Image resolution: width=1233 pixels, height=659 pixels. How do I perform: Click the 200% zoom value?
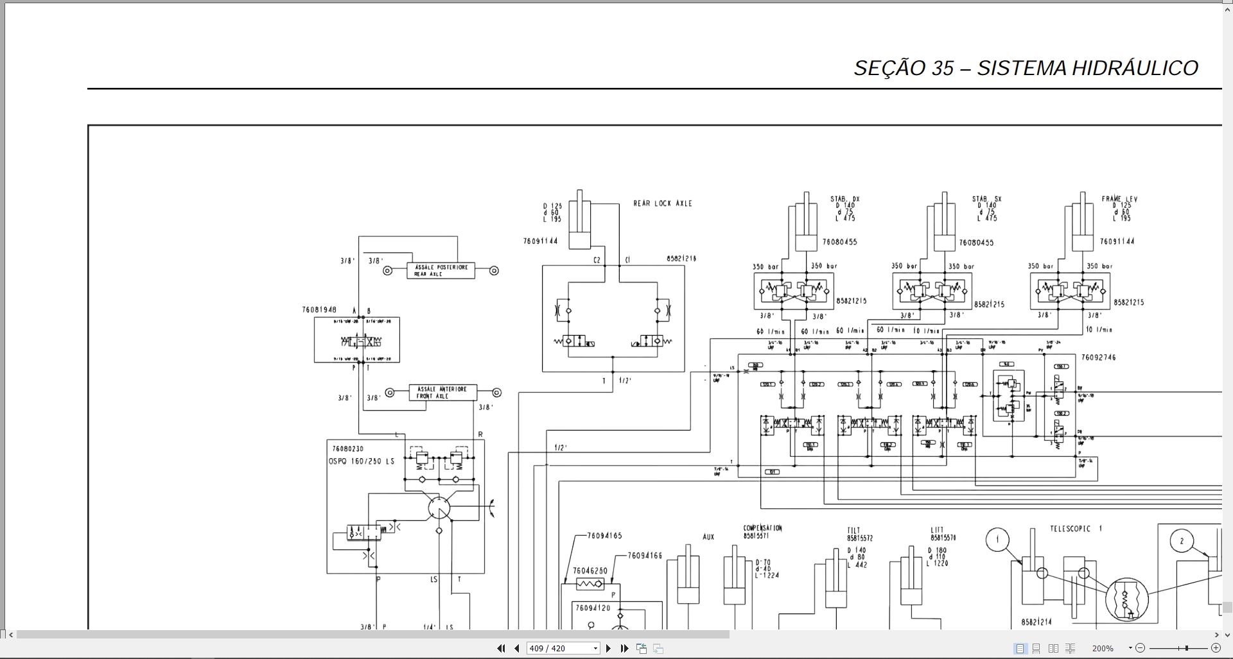[x=1103, y=648]
